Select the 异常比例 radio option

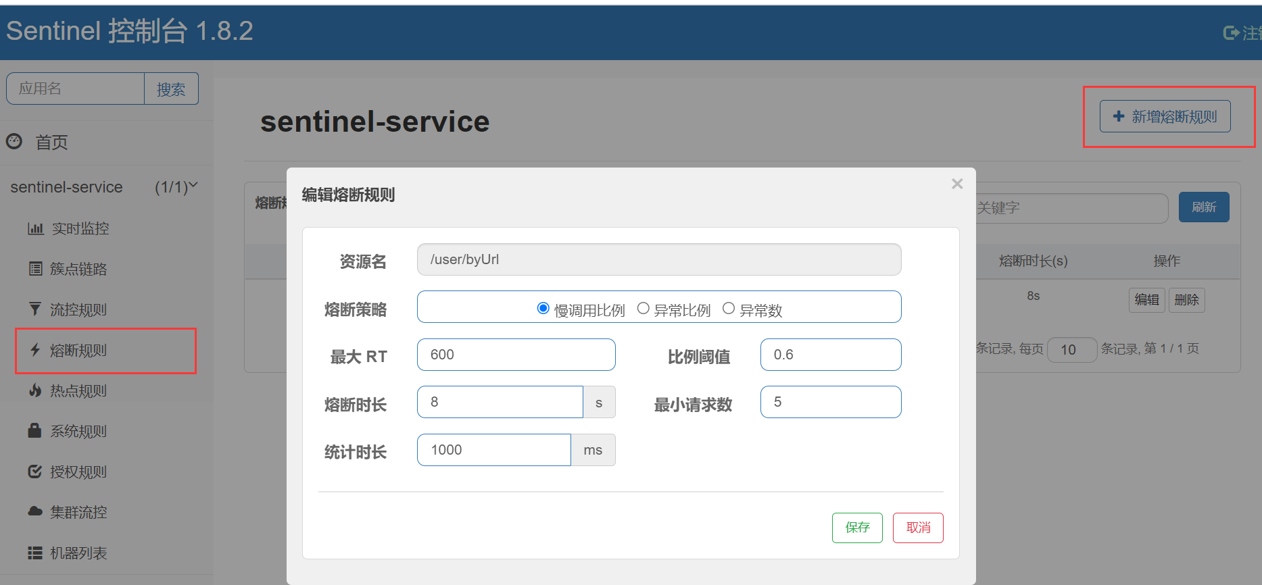coord(644,308)
